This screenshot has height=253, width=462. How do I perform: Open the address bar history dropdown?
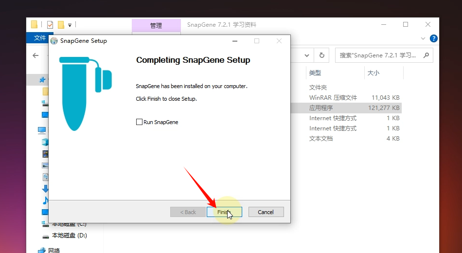click(x=306, y=55)
